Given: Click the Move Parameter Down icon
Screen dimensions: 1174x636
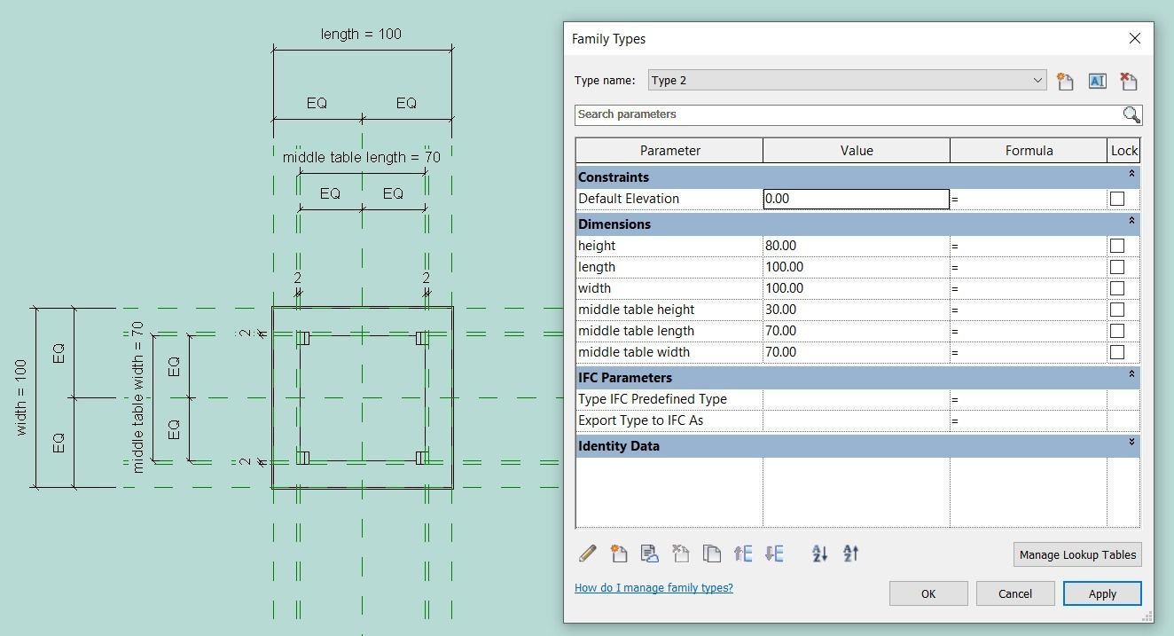Looking at the screenshot, I should (774, 554).
